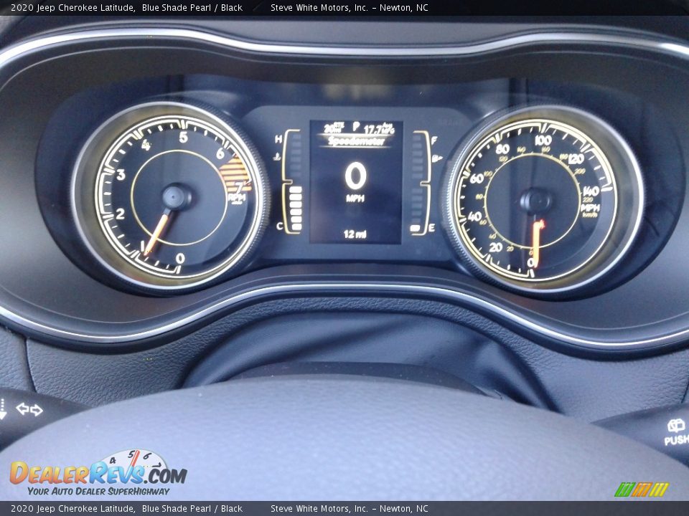The image size is (689, 516).
Task: Click the coolant temperature icon
Action: pyautogui.click(x=277, y=156)
